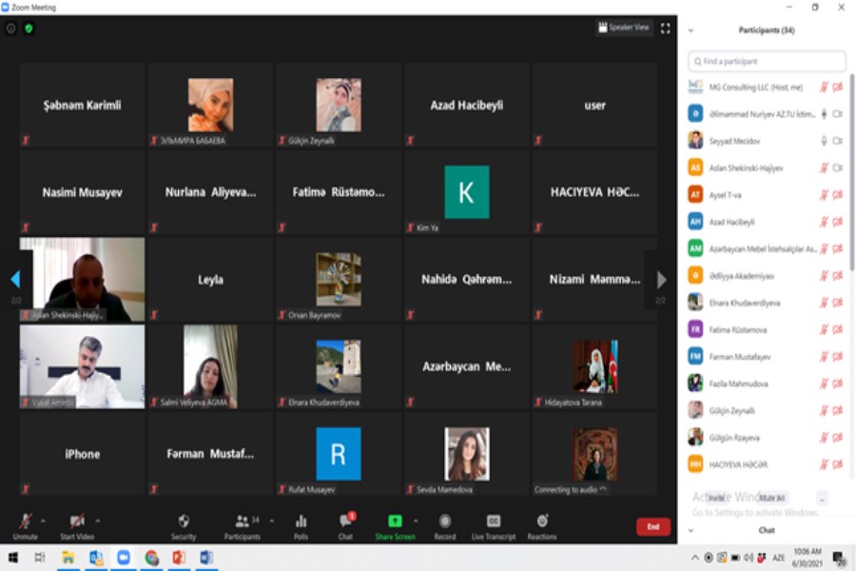Open the Reactions emoji icon
Image resolution: width=856 pixels, height=571 pixels.
pyautogui.click(x=542, y=521)
